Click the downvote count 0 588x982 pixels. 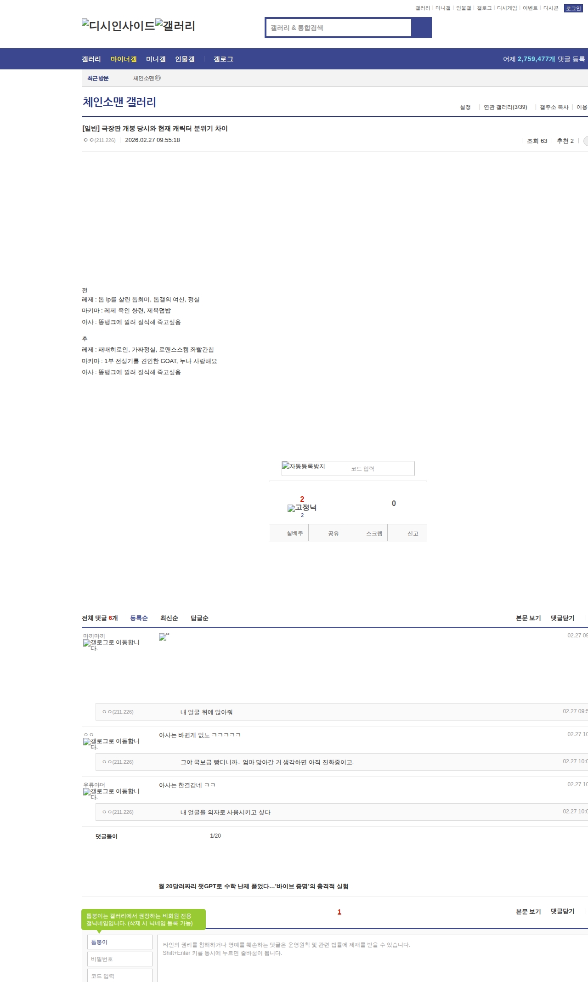[394, 503]
